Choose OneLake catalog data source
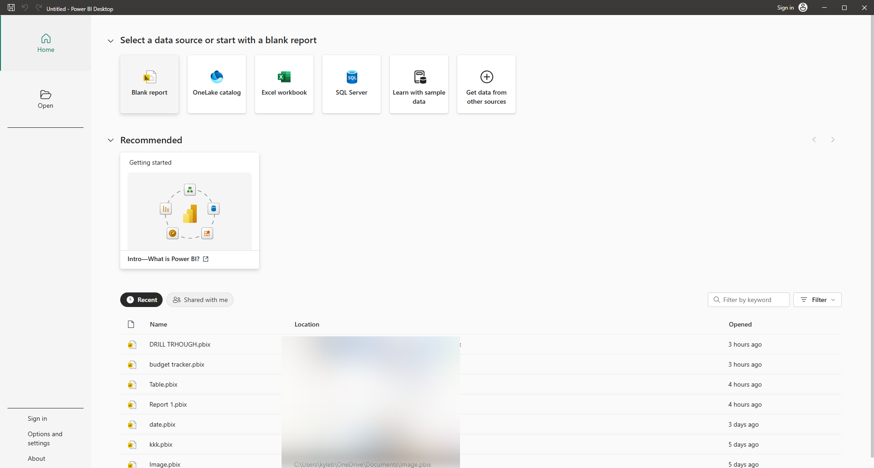 (217, 84)
